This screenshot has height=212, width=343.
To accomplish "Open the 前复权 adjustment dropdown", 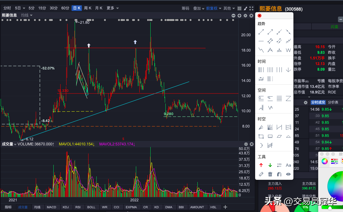I will [213, 8].
